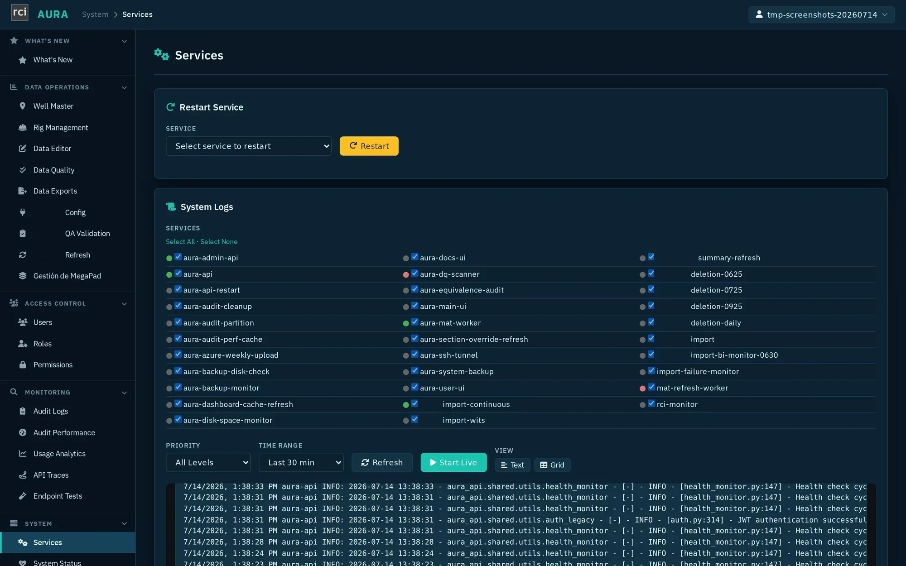
Task: Click the What's New star icon
Action: tap(22, 60)
